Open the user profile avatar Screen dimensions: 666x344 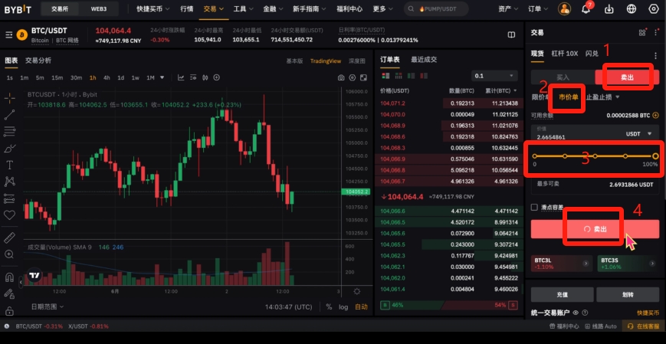coord(565,9)
